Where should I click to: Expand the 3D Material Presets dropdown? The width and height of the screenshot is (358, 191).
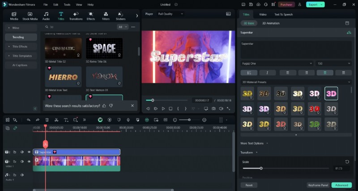point(296,82)
